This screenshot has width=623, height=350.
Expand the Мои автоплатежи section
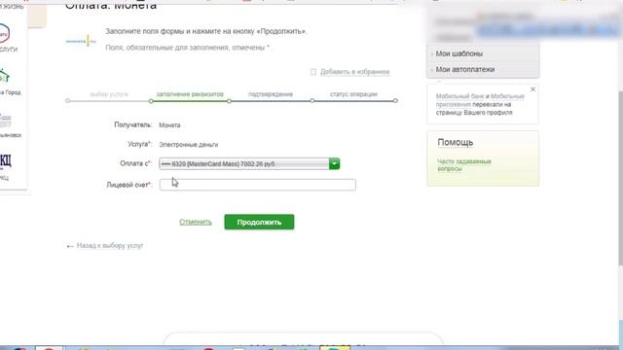tap(465, 69)
